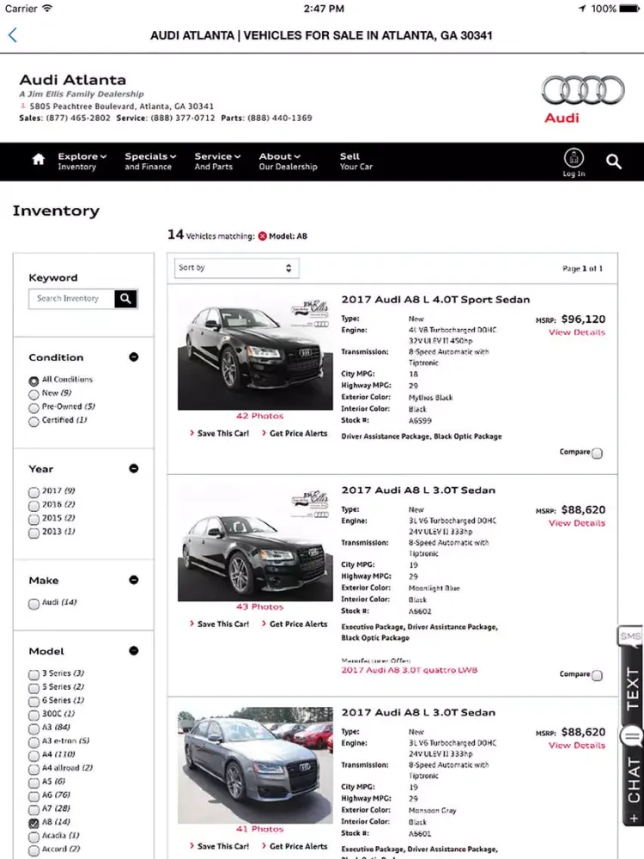Open the Sort by dropdown
Screen dimensions: 644x859
tap(237, 268)
